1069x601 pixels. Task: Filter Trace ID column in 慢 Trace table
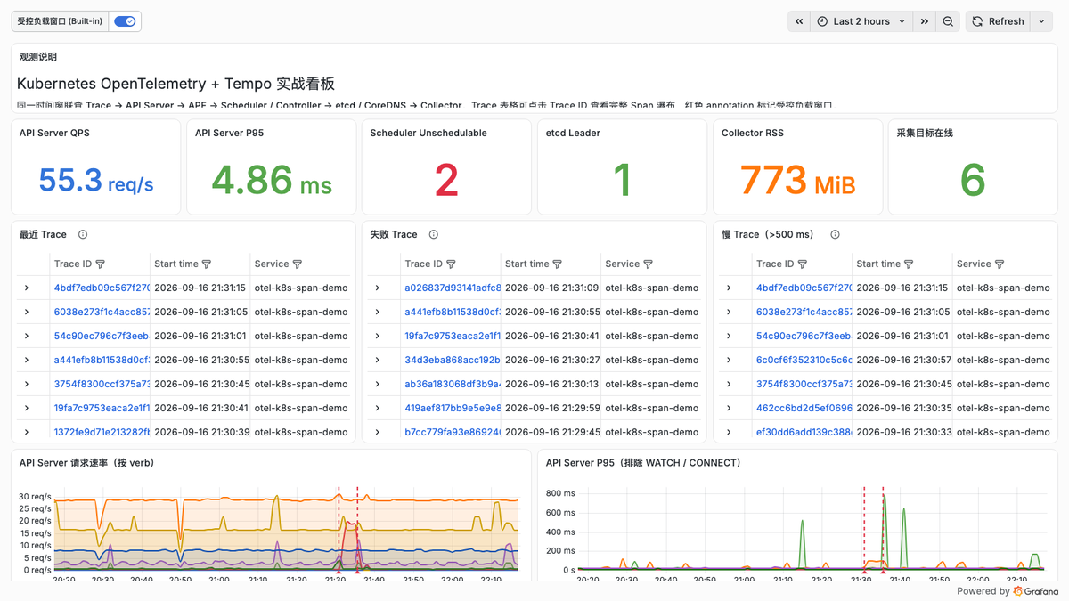[x=803, y=264]
